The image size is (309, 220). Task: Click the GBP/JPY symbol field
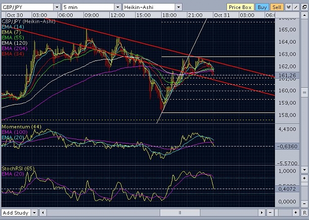tap(28, 7)
